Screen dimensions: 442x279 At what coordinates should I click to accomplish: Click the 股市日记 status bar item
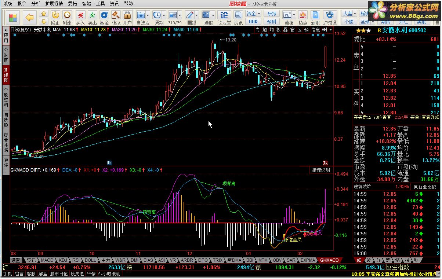click(x=59, y=274)
